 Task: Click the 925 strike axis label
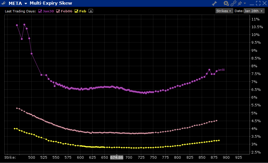238,157
